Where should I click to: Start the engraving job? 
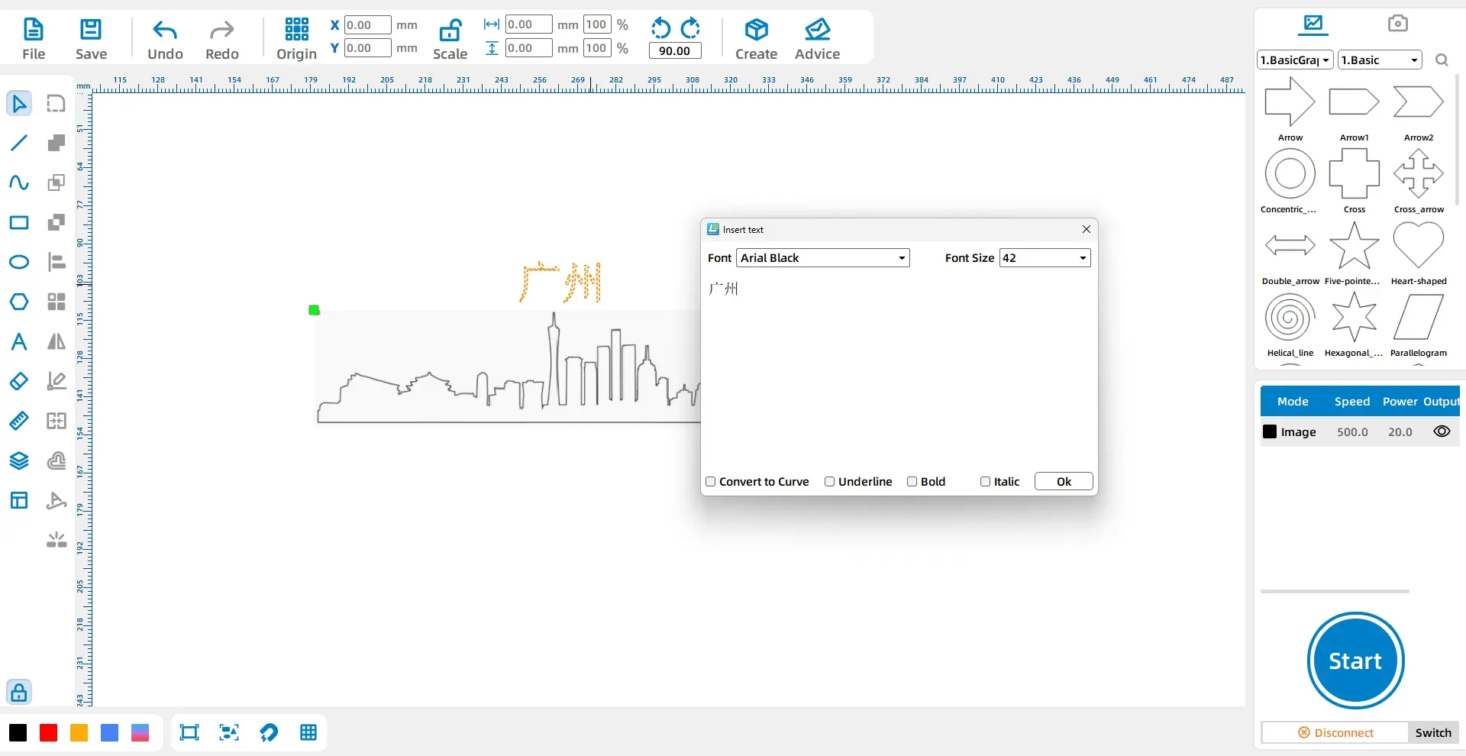coord(1355,661)
